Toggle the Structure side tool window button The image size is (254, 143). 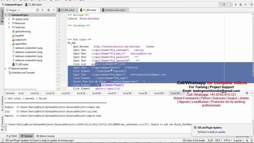pyautogui.click(x=2, y=104)
